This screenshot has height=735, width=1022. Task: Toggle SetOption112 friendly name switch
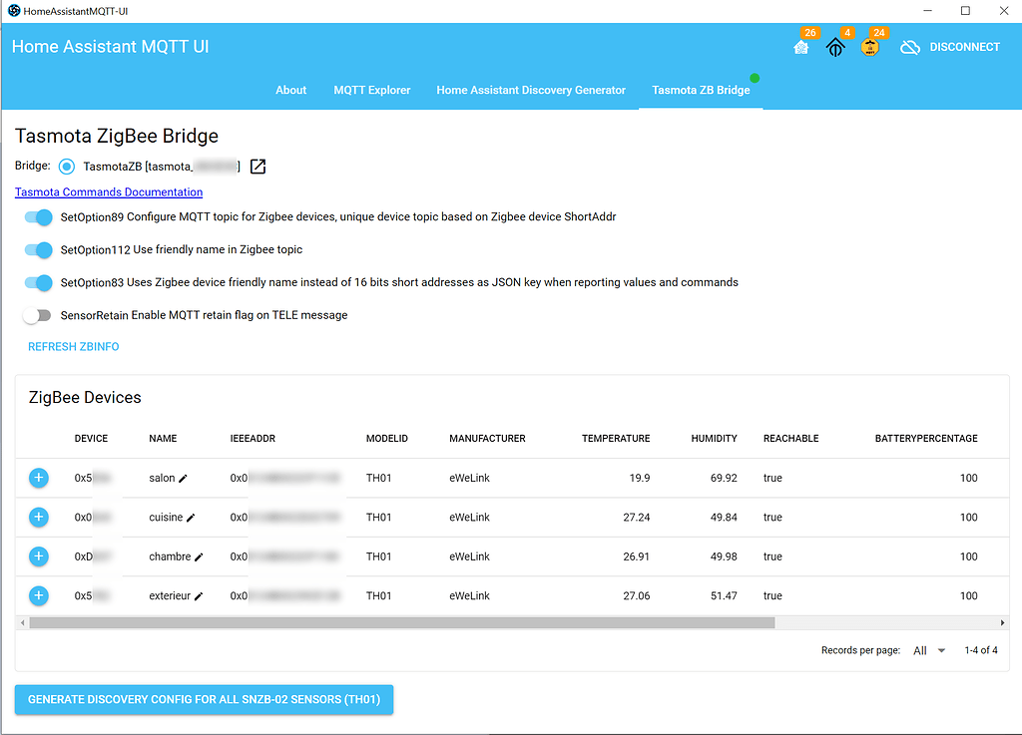click(x=39, y=250)
